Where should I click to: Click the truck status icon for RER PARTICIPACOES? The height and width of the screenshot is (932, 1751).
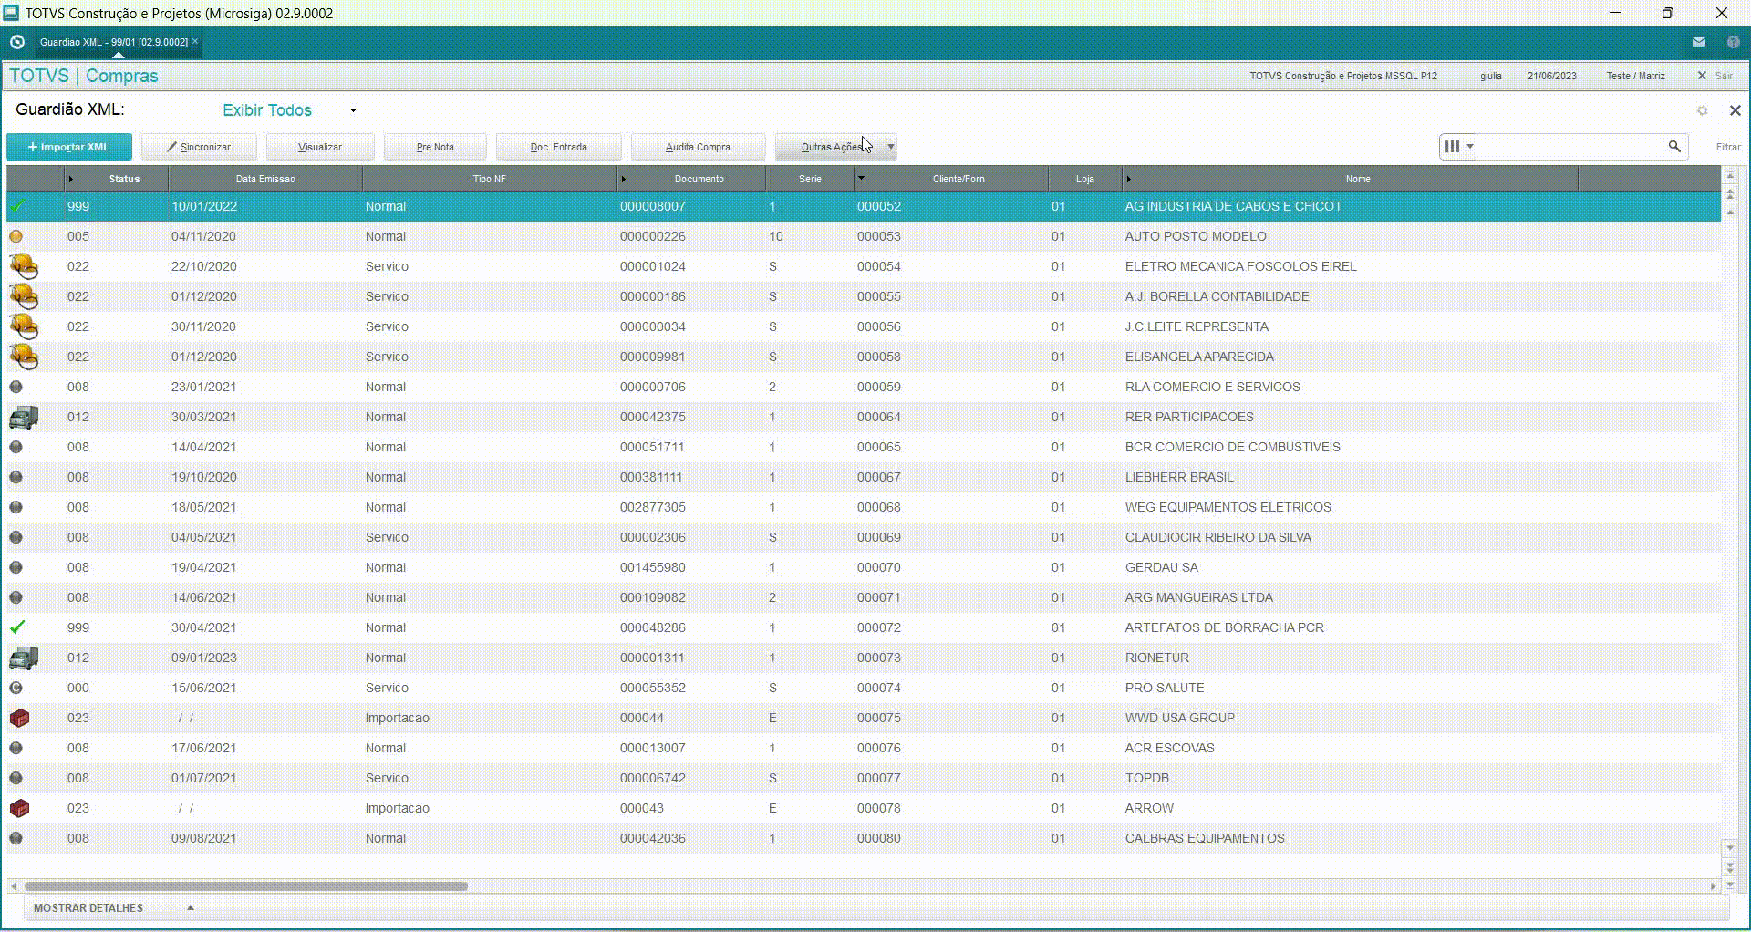24,417
